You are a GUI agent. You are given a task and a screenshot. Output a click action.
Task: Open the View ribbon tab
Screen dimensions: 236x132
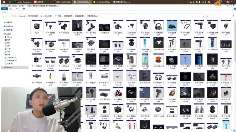coord(24,9)
